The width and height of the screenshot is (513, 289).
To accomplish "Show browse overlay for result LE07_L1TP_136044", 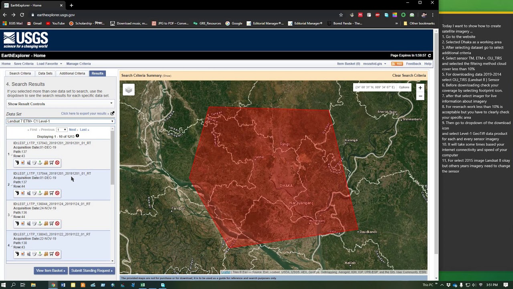I will tap(22, 224).
